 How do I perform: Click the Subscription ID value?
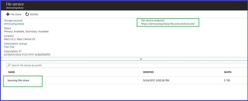[x=27, y=55]
